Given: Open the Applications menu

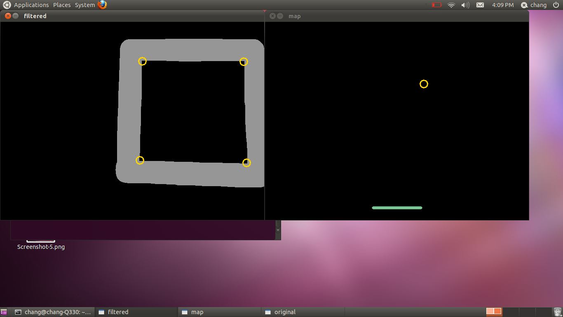Looking at the screenshot, I should 31,5.
